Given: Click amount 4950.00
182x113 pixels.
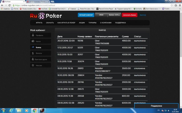Looking at the screenshot, I should (126, 41).
